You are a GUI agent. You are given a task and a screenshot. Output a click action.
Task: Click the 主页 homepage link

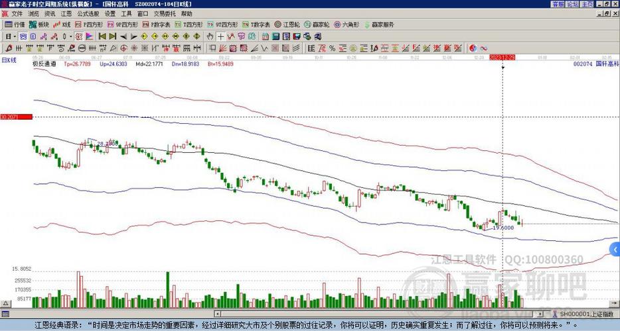[x=587, y=4]
